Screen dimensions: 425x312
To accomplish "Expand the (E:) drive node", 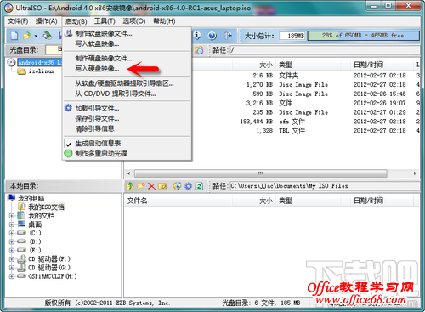I will point(12,250).
